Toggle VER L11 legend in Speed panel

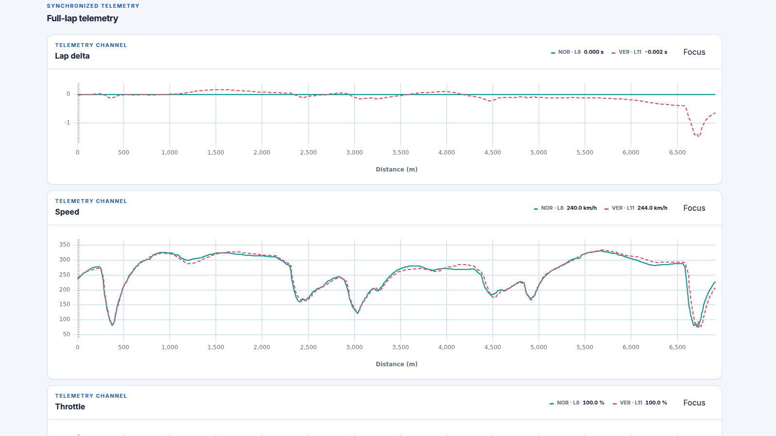point(636,208)
